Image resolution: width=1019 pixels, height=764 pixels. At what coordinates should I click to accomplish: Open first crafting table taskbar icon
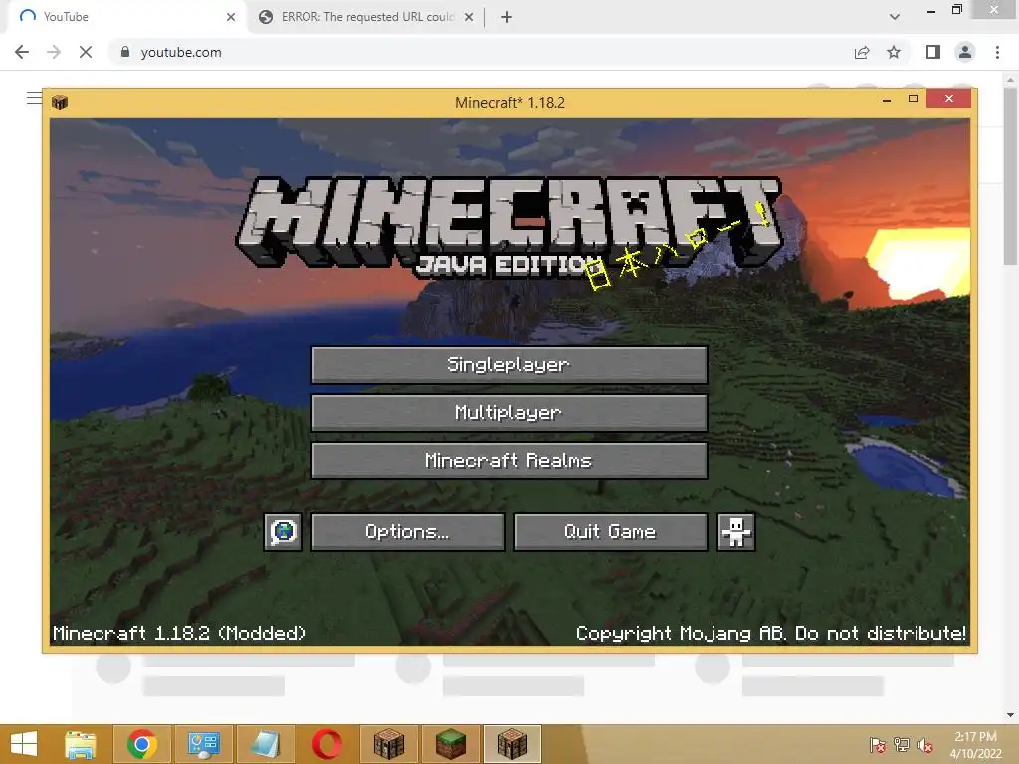[389, 744]
